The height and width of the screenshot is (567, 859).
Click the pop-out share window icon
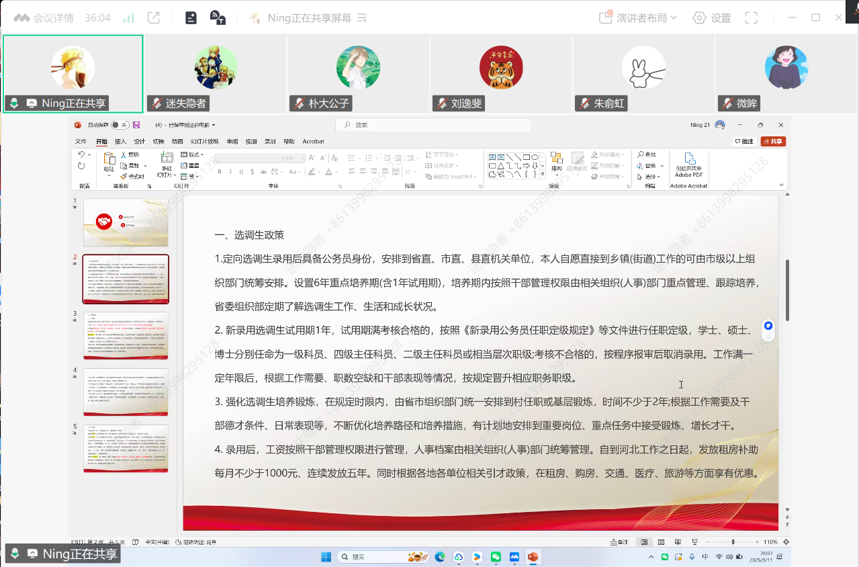pos(154,18)
